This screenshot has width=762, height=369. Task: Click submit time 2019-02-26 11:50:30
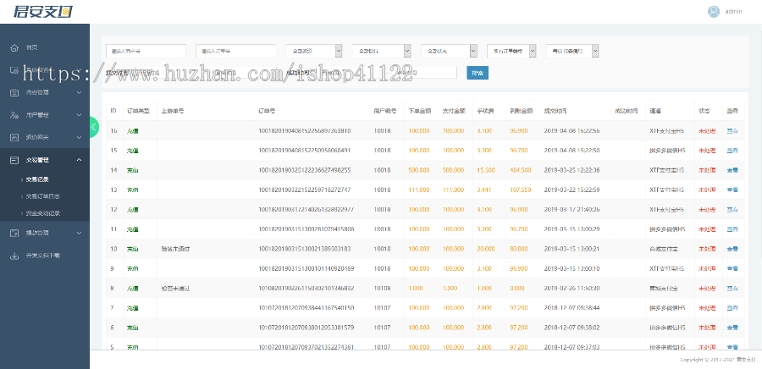(571, 289)
